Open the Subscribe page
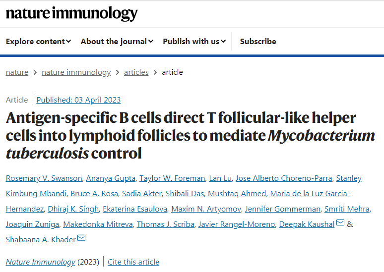 click(x=258, y=42)
